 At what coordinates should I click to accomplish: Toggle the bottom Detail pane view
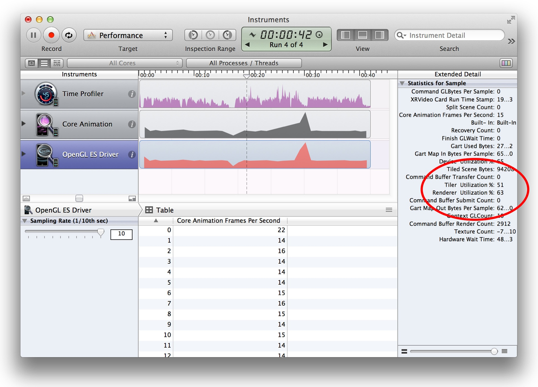click(x=362, y=35)
